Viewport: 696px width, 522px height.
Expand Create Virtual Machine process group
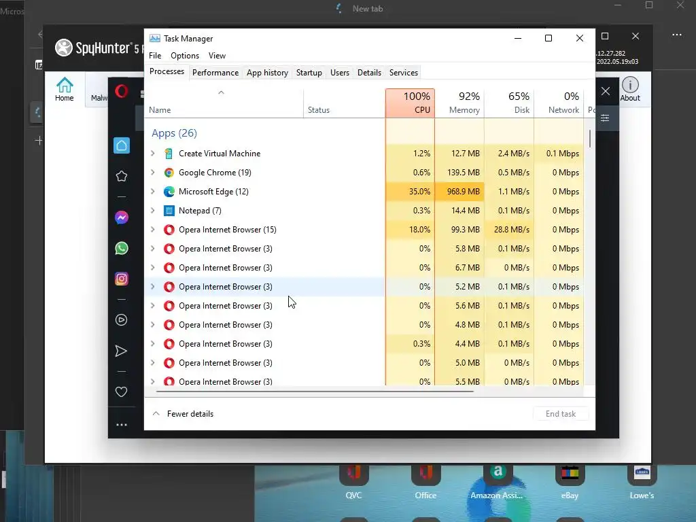click(153, 154)
